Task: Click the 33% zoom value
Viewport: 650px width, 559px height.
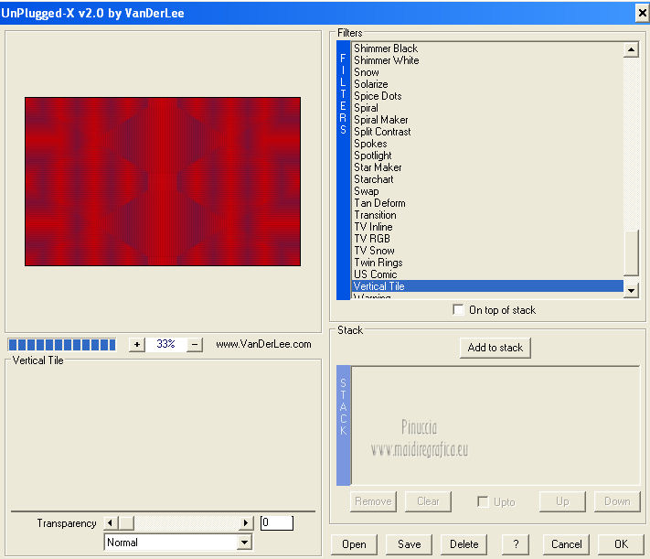Action: (x=165, y=344)
